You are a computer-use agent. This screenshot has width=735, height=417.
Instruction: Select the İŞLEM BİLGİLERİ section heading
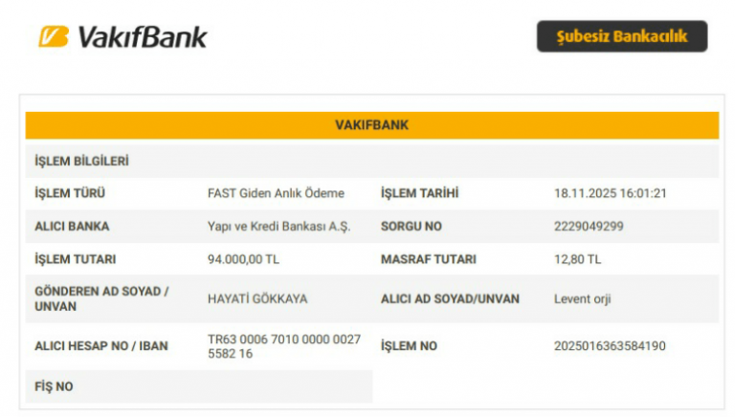click(81, 162)
